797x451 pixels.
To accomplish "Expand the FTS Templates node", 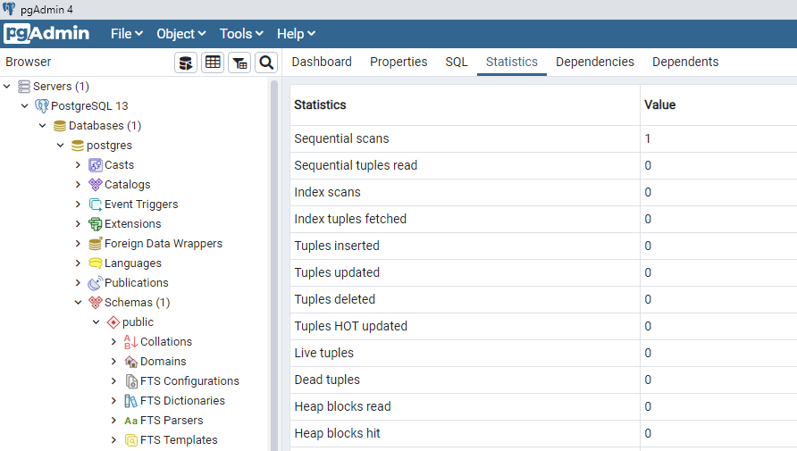I will (x=113, y=440).
